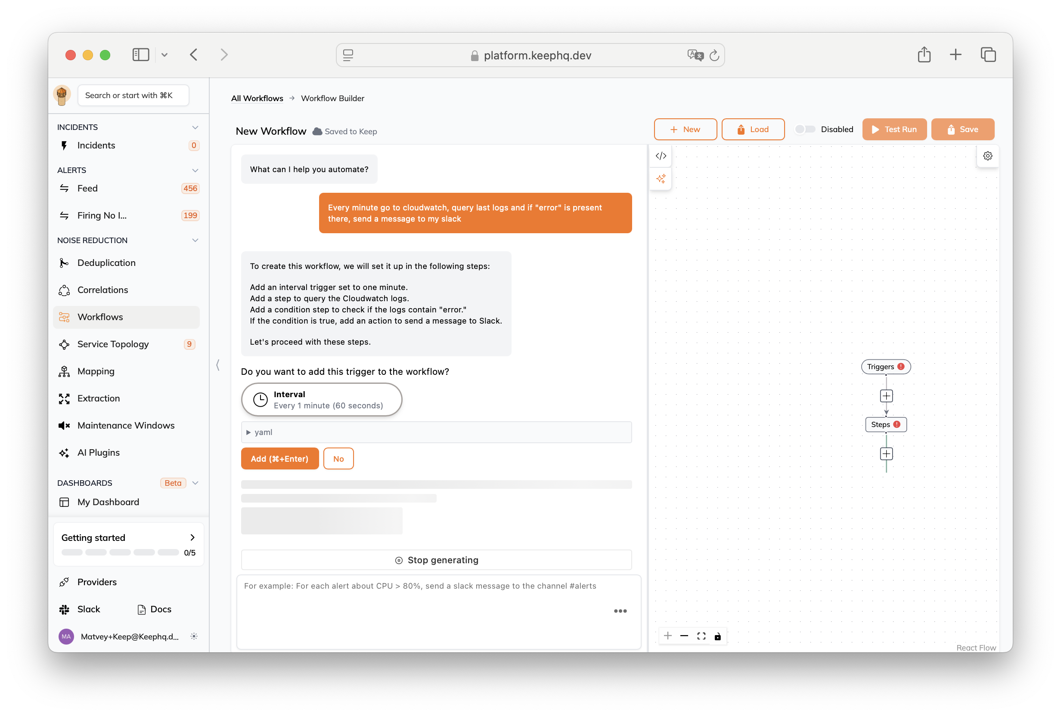Open Safari sidebar options dropdown

[x=164, y=55]
